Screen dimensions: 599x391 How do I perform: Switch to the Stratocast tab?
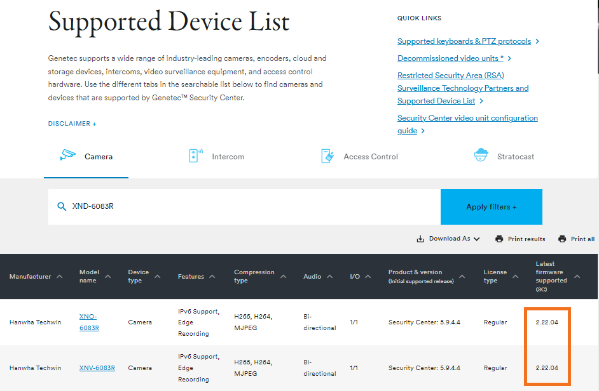504,156
